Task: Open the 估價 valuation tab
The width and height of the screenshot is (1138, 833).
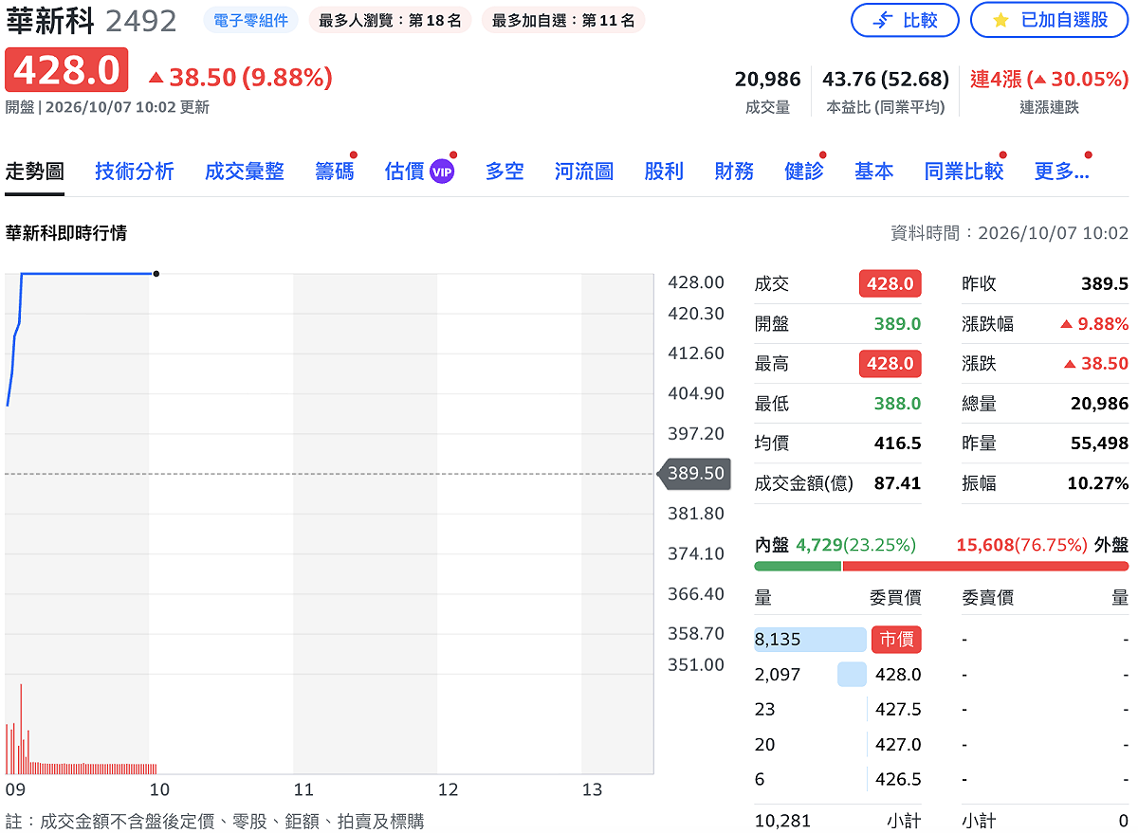Action: point(405,172)
